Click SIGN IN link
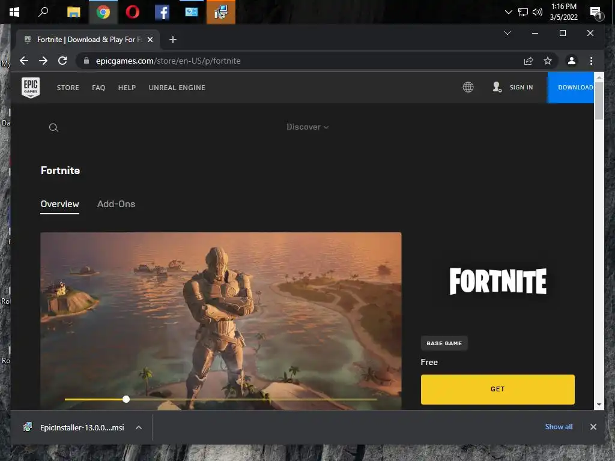The image size is (615, 461). pos(521,88)
